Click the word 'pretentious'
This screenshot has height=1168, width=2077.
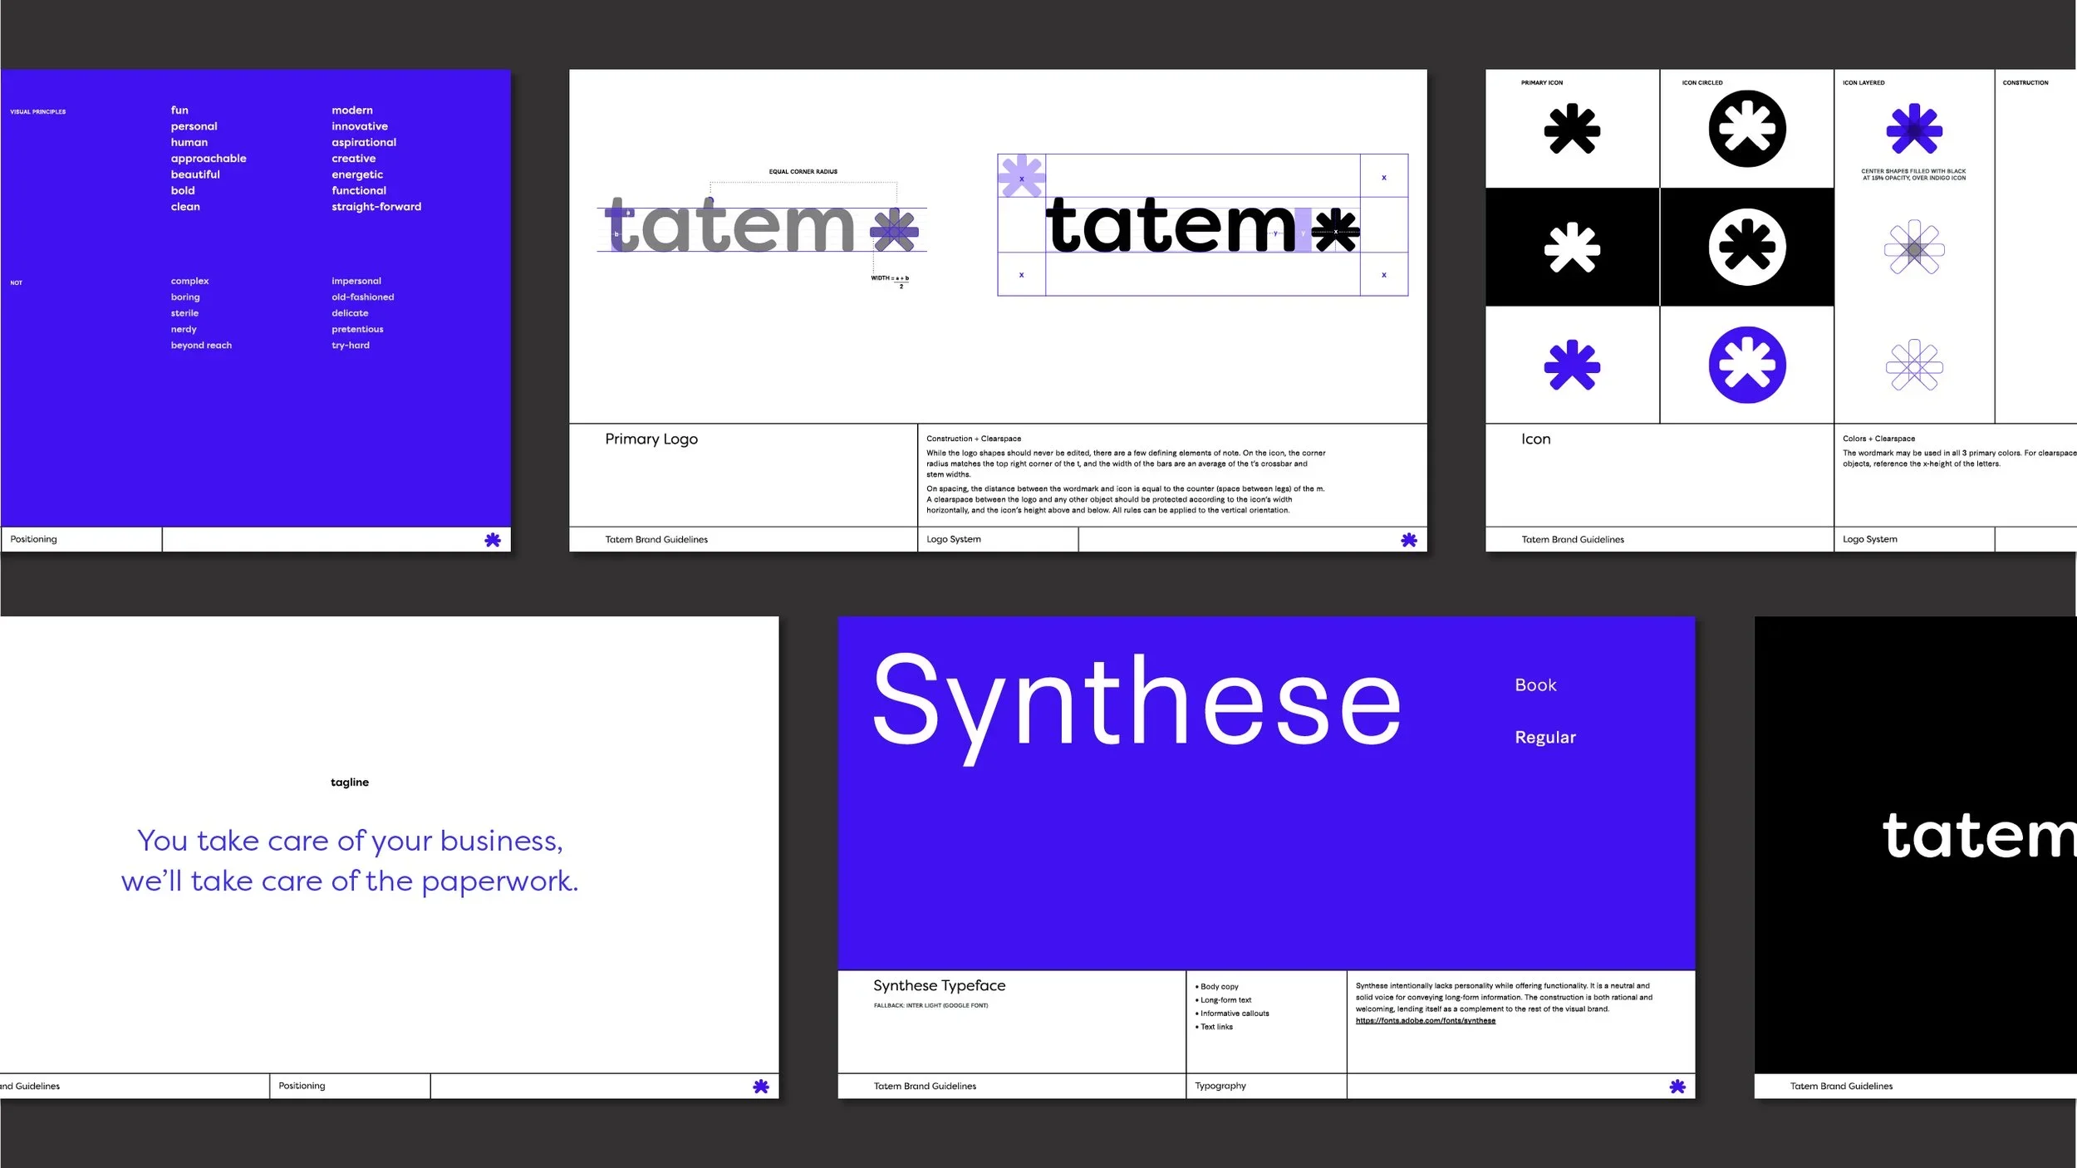point(357,330)
